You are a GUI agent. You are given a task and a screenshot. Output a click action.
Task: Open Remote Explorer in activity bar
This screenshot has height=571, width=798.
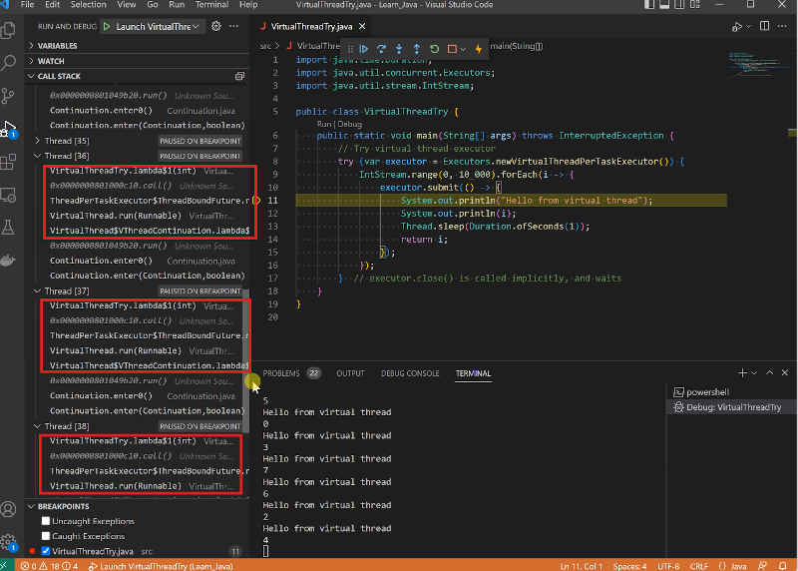pos(8,195)
